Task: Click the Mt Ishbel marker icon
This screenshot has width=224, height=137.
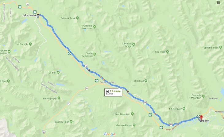Action: pyautogui.click(x=146, y=81)
